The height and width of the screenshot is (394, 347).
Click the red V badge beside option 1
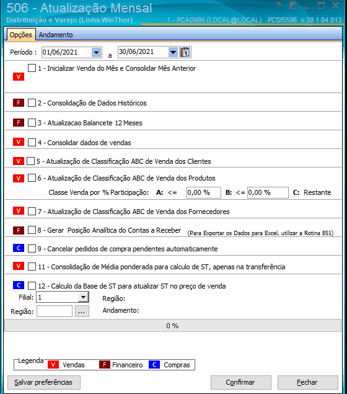pyautogui.click(x=19, y=77)
